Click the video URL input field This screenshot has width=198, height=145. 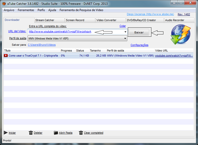pos(75,32)
